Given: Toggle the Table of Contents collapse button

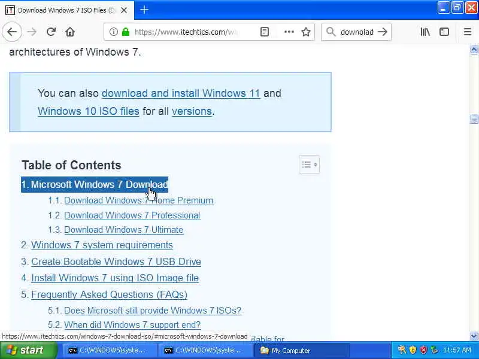Looking at the screenshot, I should (309, 165).
